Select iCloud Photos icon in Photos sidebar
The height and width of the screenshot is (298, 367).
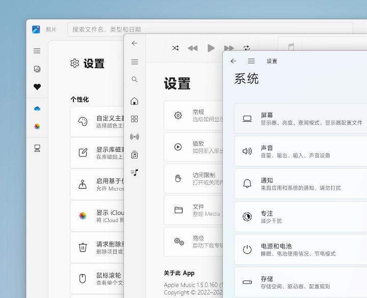coord(37,126)
